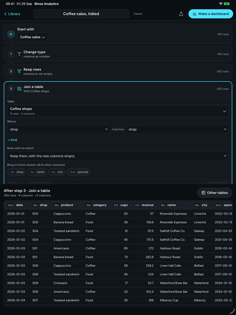This screenshot has height=315, width=236.
Task: Toggle the name column chip in Bring in
Action: point(37,172)
